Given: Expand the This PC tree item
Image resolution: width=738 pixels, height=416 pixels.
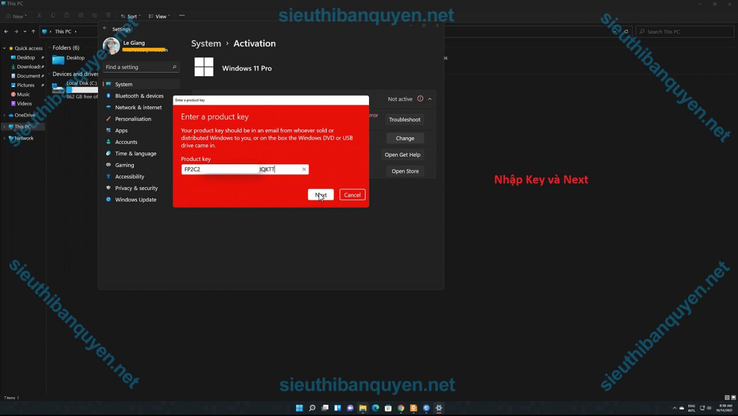Looking at the screenshot, I should [x=4, y=126].
